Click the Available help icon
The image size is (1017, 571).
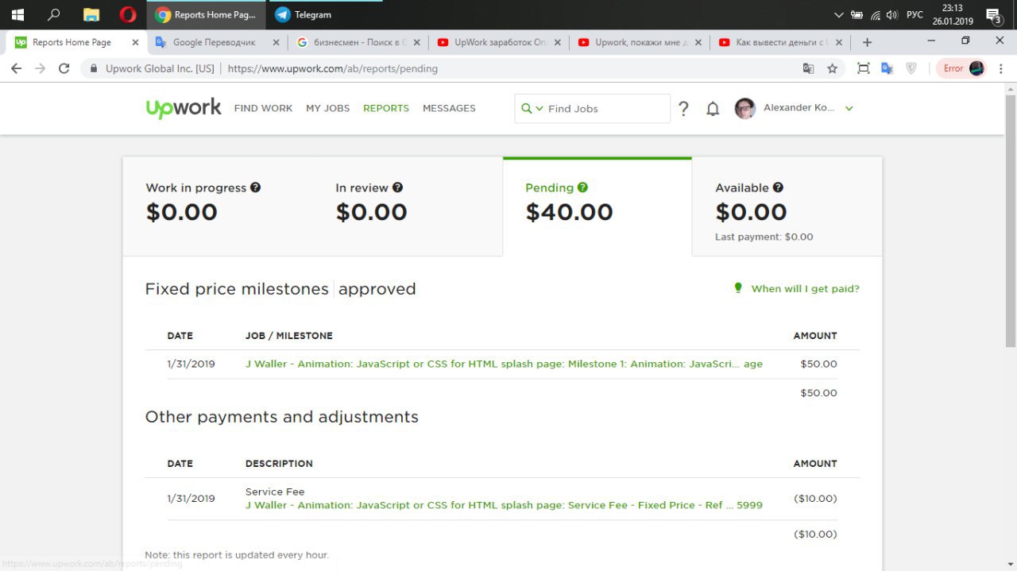pos(778,187)
